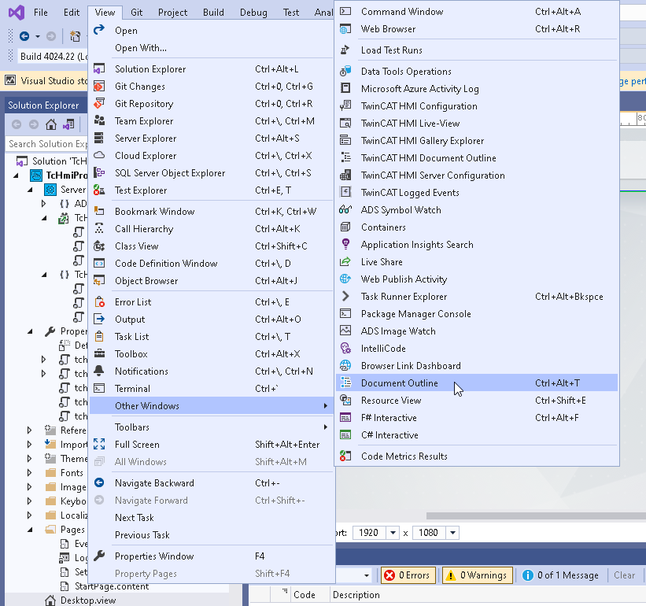Click the Server Explorer icon
The height and width of the screenshot is (606, 646).
point(99,138)
